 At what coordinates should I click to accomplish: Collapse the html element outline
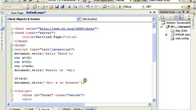12,29
